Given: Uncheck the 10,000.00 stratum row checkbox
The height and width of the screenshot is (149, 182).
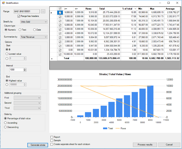Looking at the screenshot, I should tap(60, 54).
